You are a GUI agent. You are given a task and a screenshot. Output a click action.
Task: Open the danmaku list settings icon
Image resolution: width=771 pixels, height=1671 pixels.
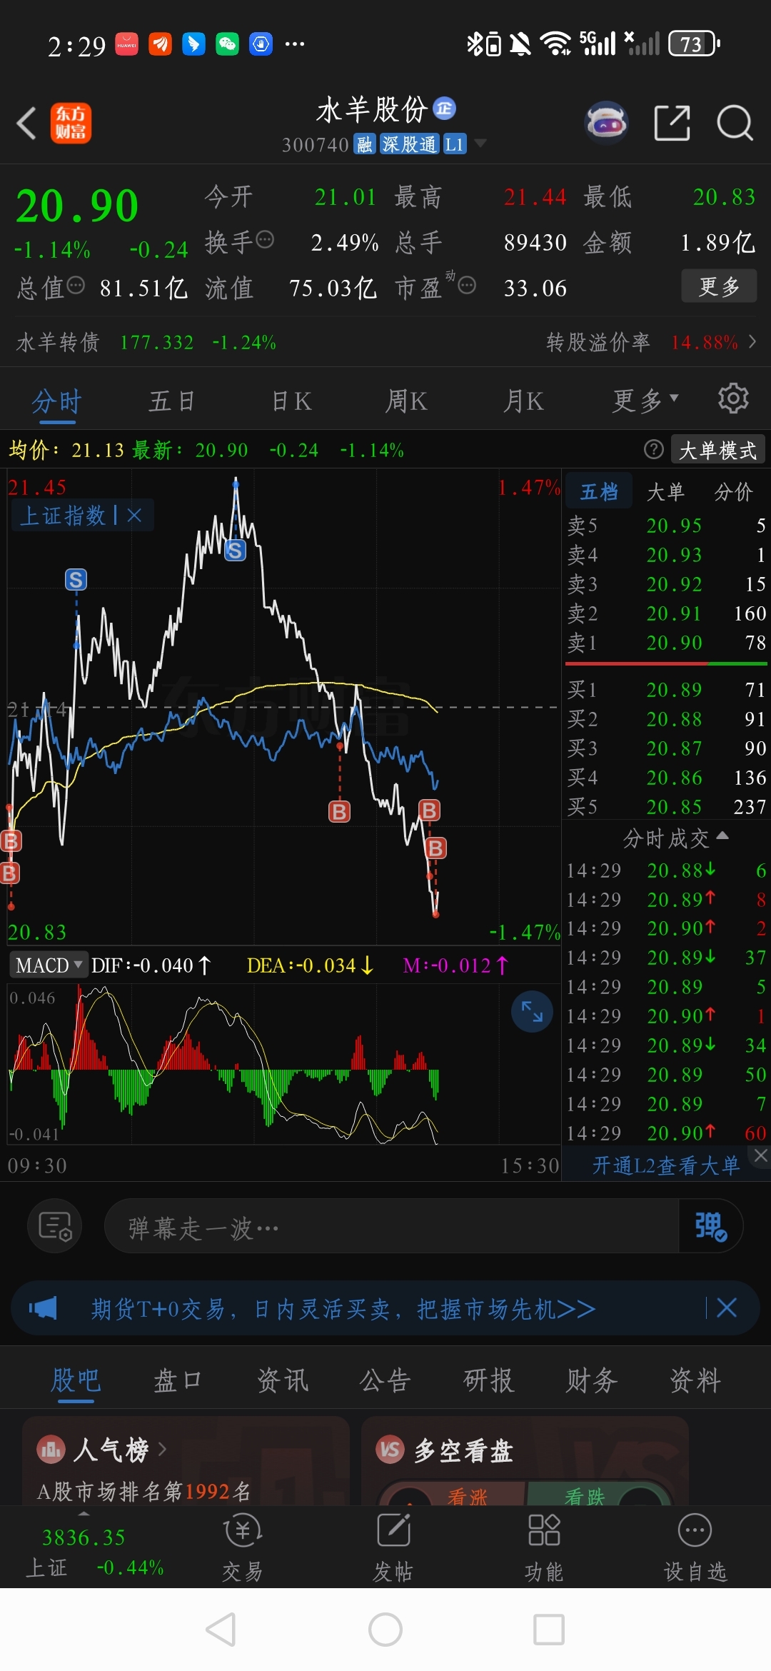[55, 1227]
